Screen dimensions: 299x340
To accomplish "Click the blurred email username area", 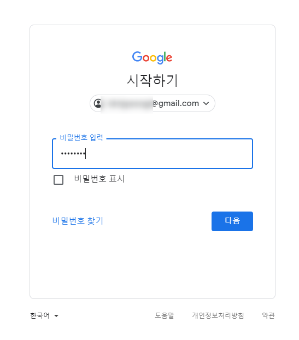I will point(127,104).
